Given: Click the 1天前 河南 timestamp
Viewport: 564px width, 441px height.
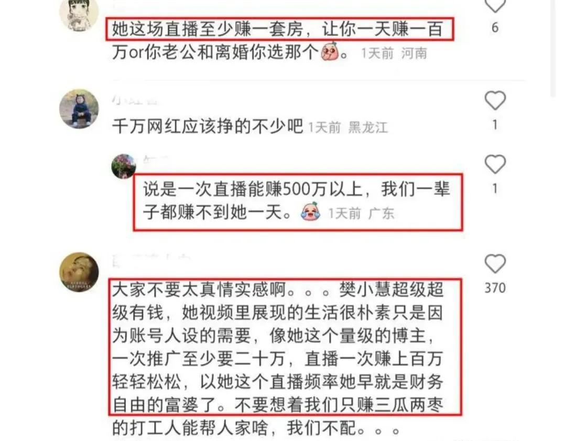Looking at the screenshot, I should click(394, 53).
